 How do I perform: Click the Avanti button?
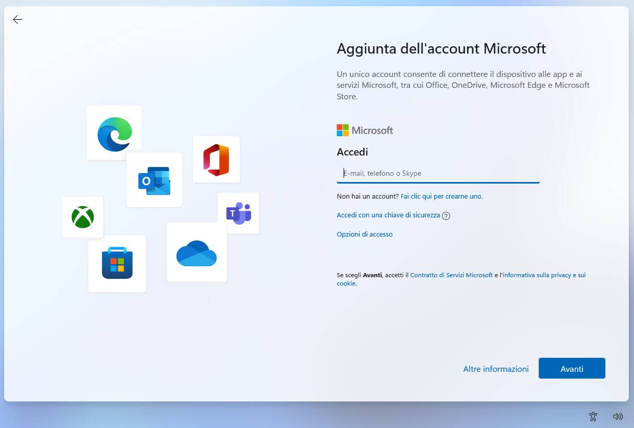pos(572,368)
